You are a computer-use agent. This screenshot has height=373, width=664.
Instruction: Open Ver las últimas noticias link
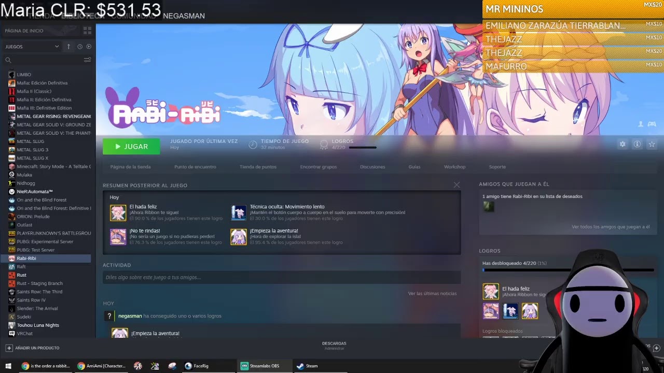click(432, 294)
